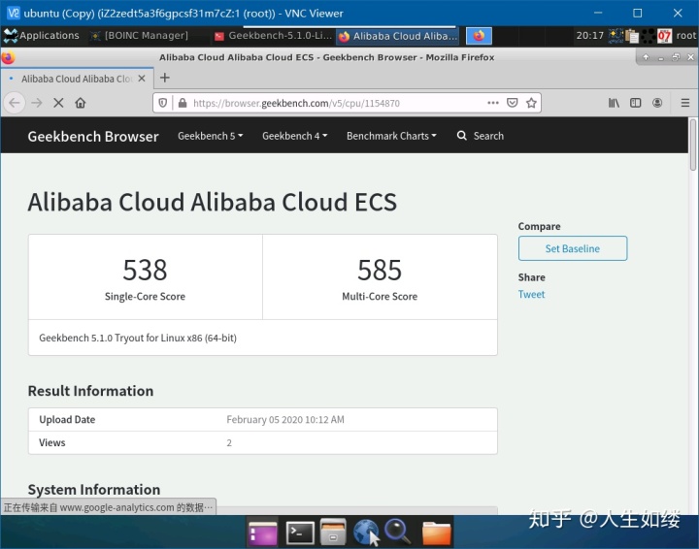Click the page vertical scrollbar

pyautogui.click(x=693, y=145)
